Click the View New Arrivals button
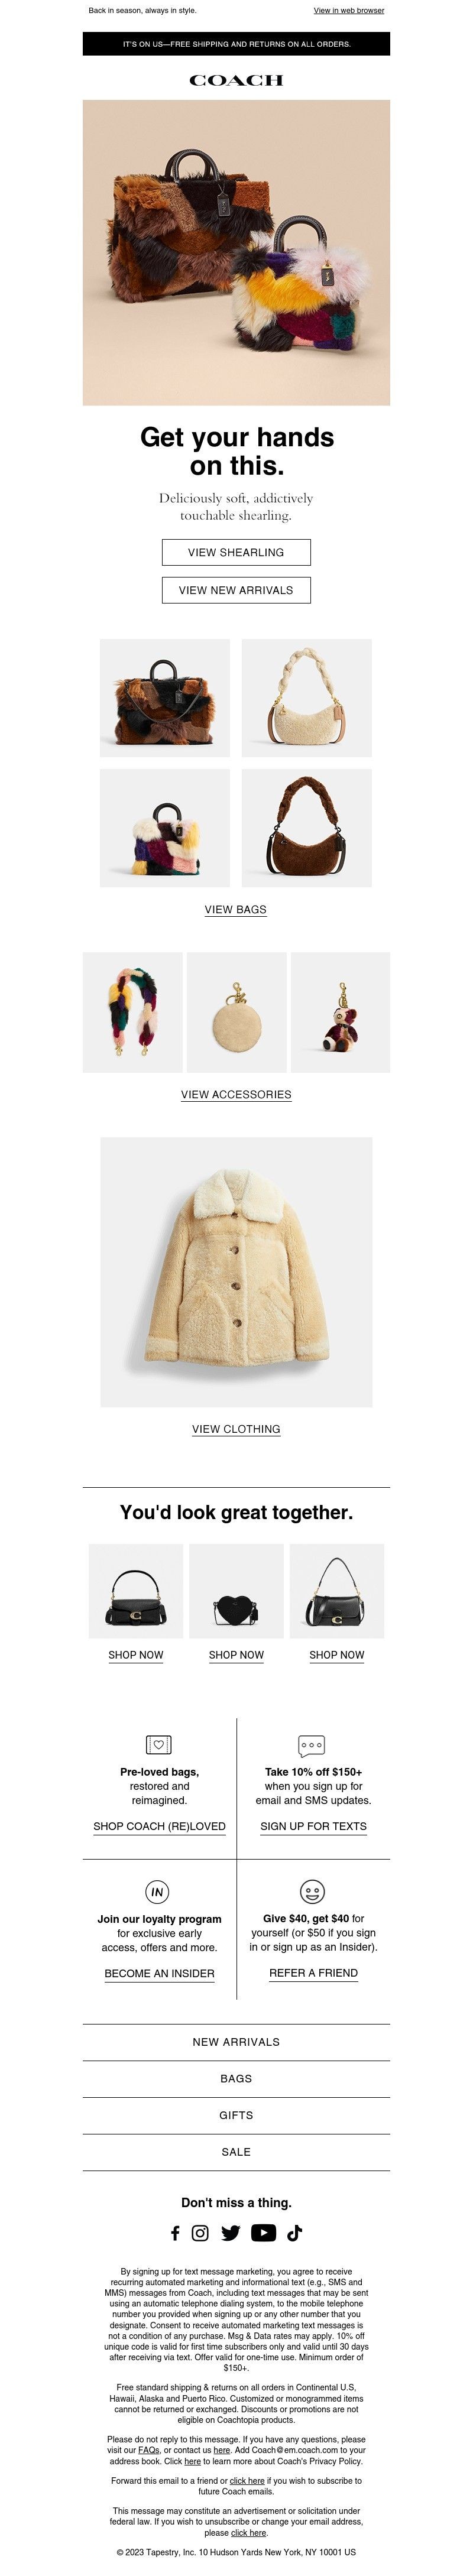The image size is (473, 2576). coord(236,590)
